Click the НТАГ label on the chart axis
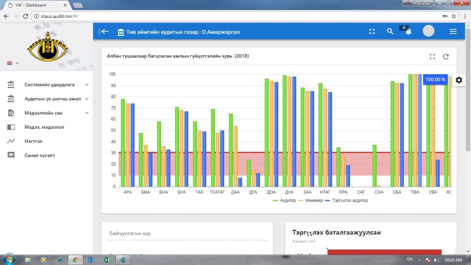Image resolution: width=471 pixels, height=265 pixels. tap(325, 192)
